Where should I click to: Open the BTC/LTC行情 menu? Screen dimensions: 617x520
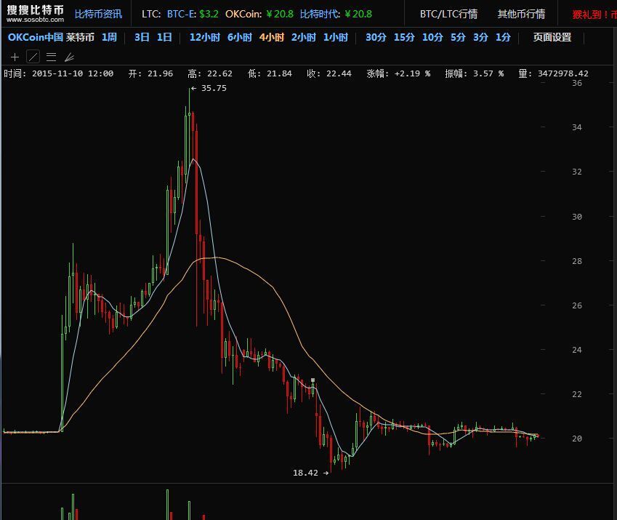[448, 14]
